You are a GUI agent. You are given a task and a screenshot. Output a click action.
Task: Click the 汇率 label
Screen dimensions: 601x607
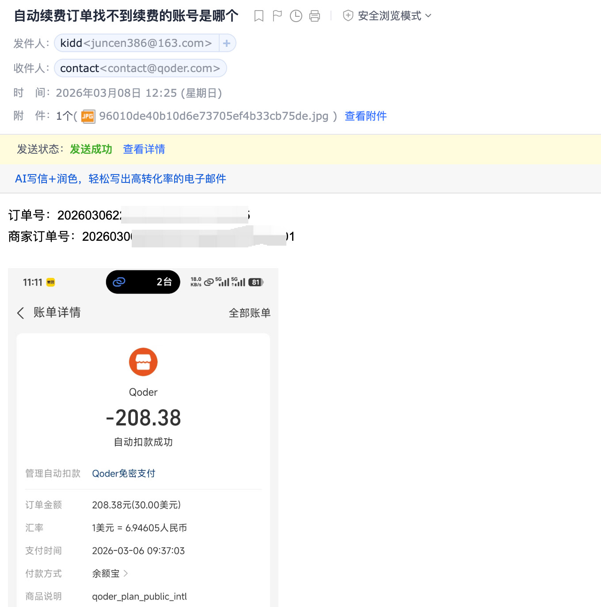(34, 528)
